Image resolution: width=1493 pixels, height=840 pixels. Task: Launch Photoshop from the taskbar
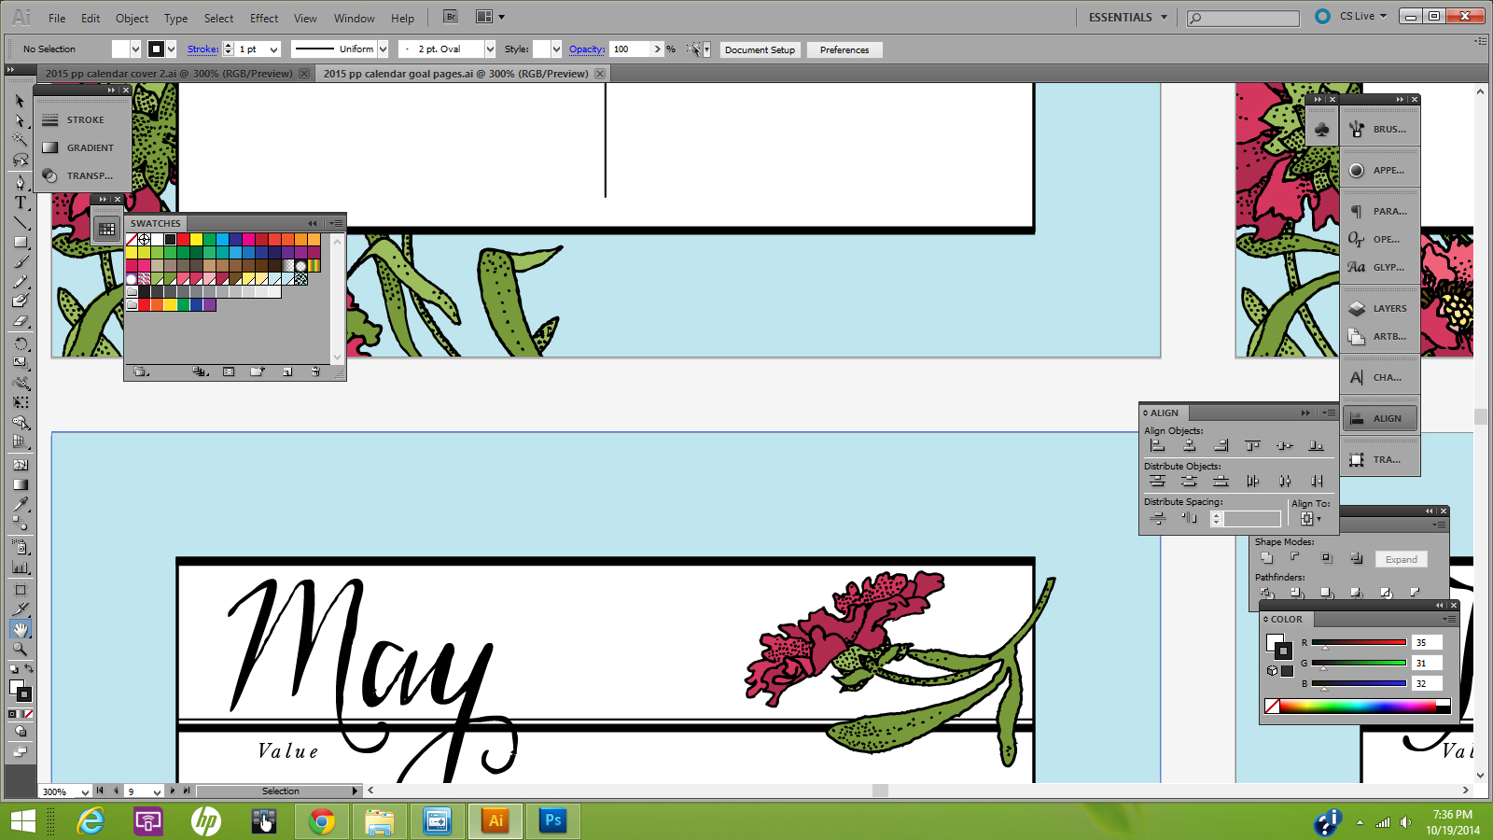(x=552, y=821)
